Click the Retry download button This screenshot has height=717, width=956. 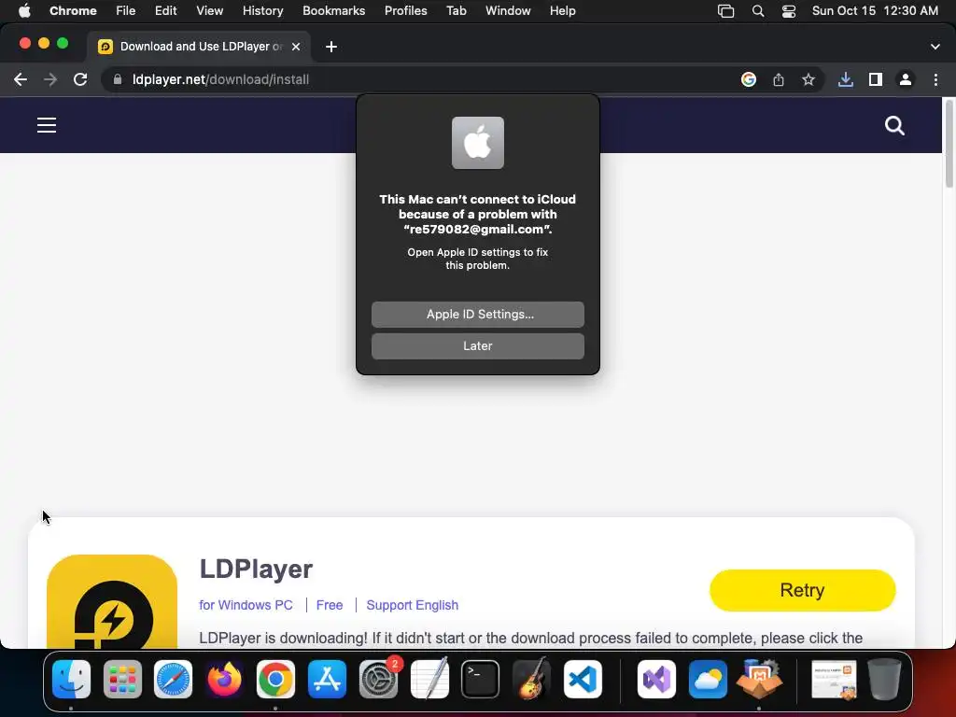click(802, 590)
